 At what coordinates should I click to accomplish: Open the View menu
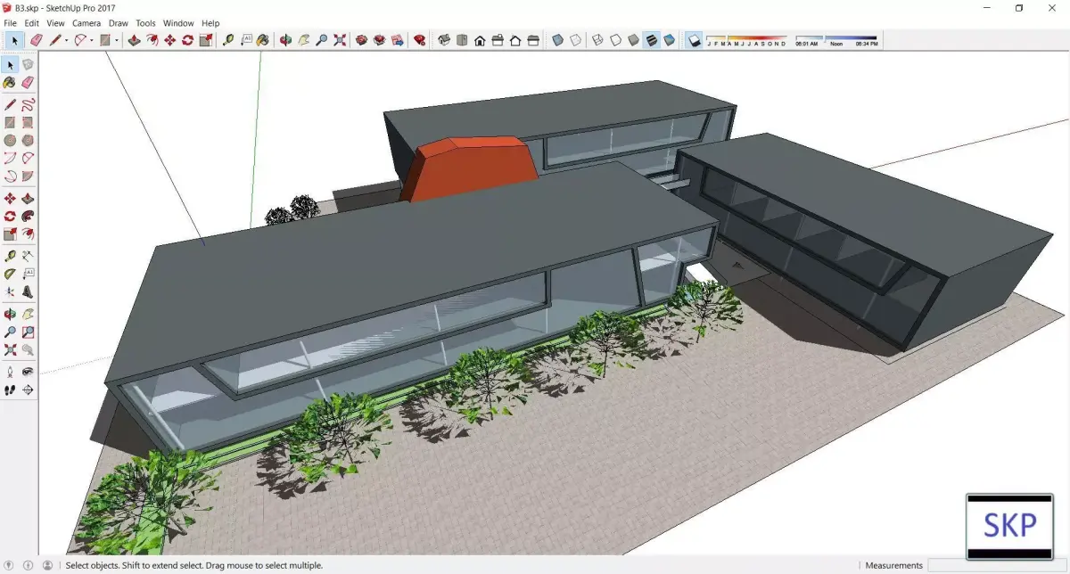[55, 23]
